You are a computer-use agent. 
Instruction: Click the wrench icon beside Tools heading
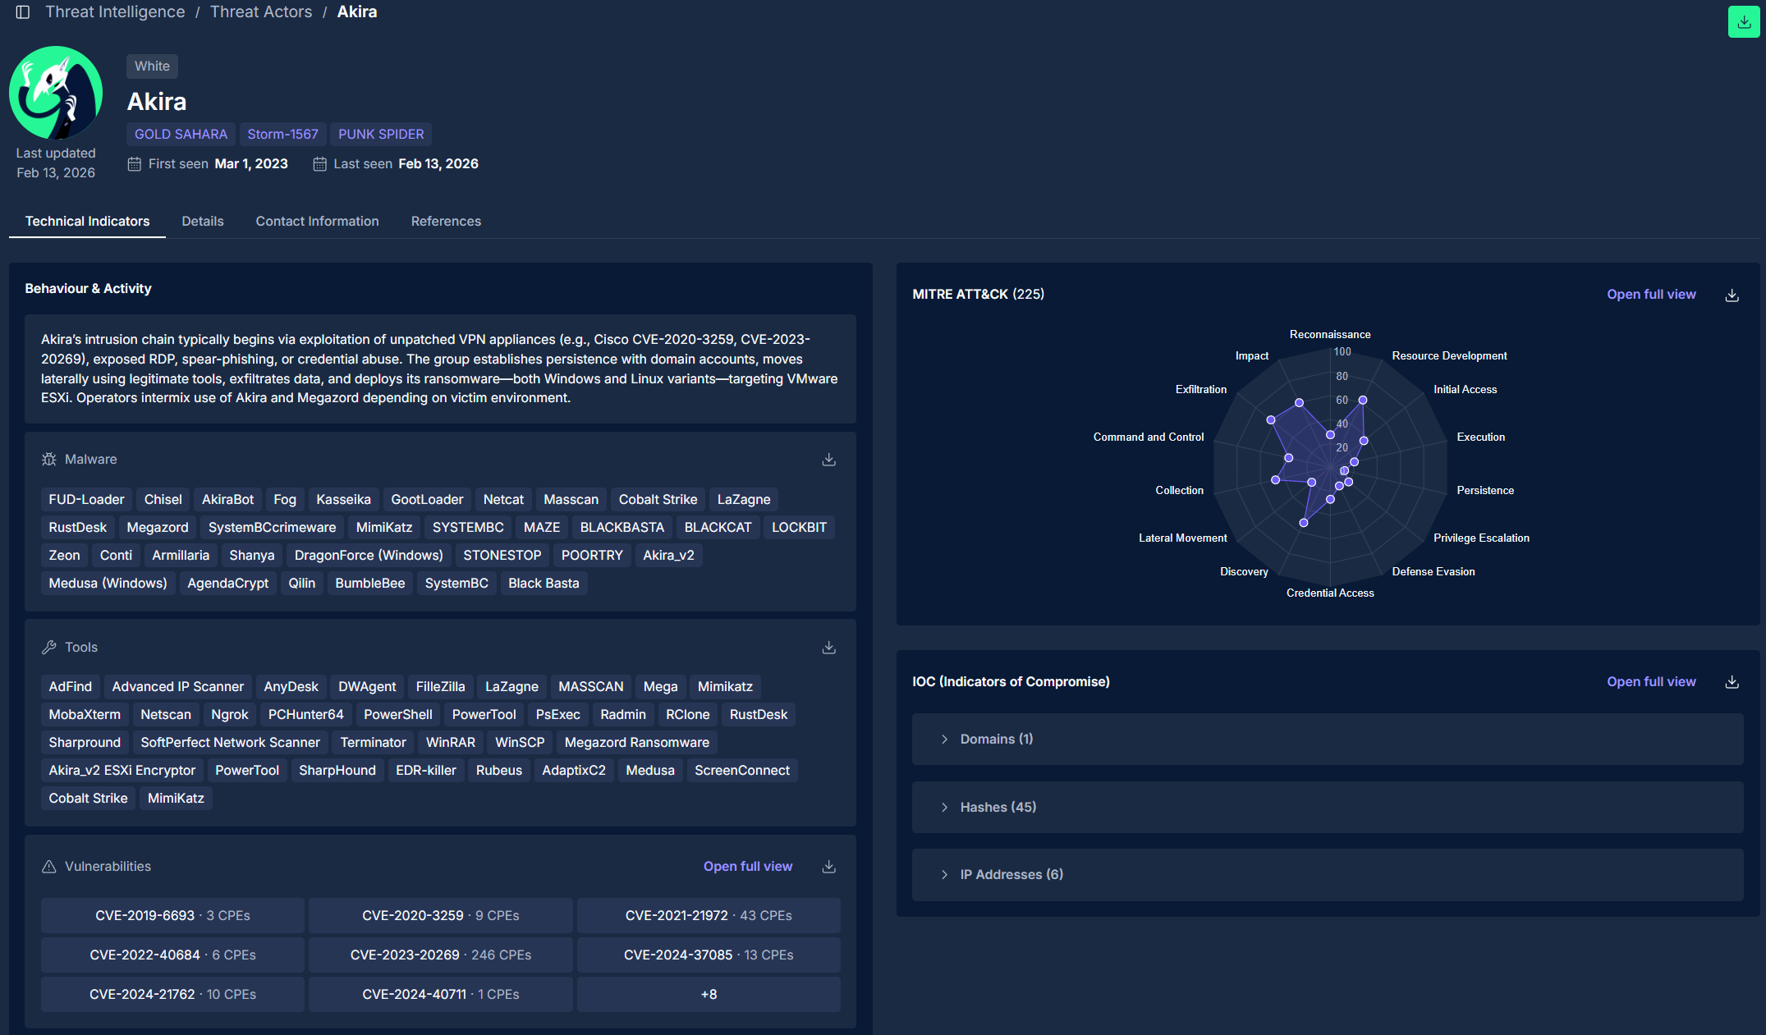(x=48, y=647)
